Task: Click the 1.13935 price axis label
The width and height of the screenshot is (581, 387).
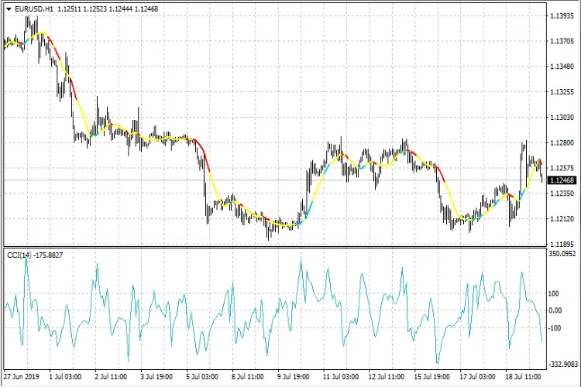Action: [x=561, y=16]
